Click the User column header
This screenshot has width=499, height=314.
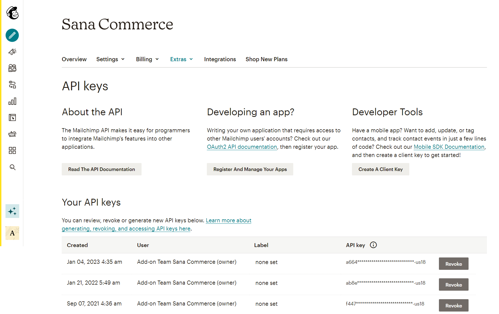coord(143,245)
